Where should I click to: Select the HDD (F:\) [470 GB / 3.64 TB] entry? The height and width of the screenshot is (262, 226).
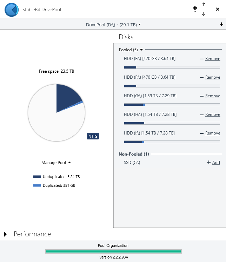(x=149, y=77)
